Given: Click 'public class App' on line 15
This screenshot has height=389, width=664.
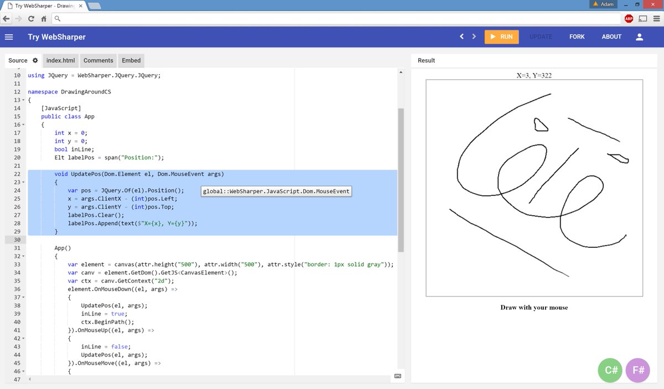Looking at the screenshot, I should [68, 117].
